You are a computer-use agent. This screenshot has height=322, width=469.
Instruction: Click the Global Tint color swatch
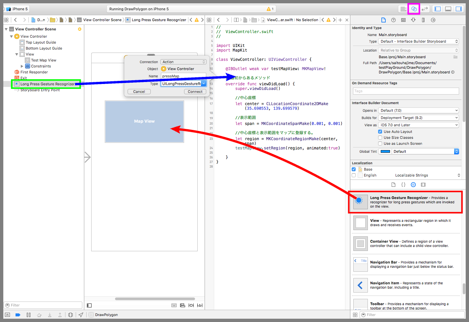[385, 151]
